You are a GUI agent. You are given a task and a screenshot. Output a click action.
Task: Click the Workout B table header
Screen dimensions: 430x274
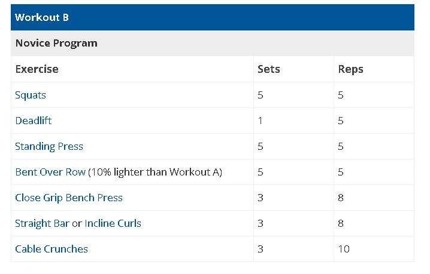point(213,17)
